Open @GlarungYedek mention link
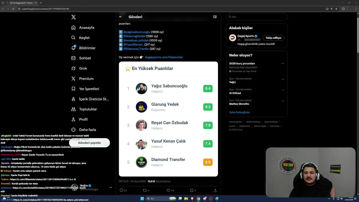Viewport: 359px width, 202px height. tap(134, 36)
